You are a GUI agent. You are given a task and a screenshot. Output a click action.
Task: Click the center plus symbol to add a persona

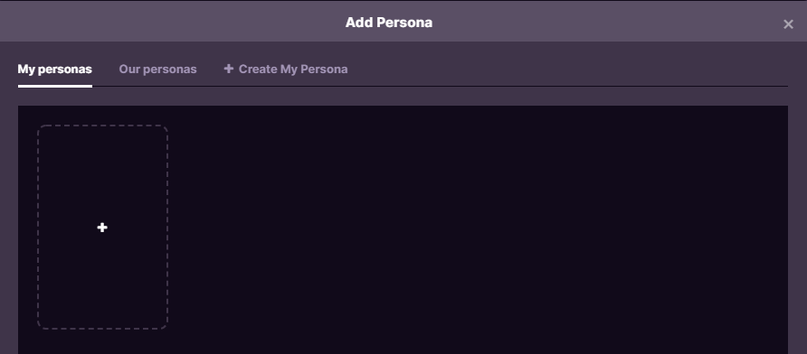102,227
